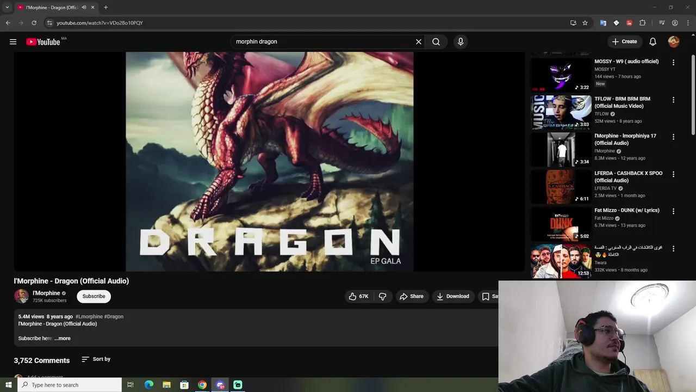Expand description with ...more

click(x=63, y=338)
